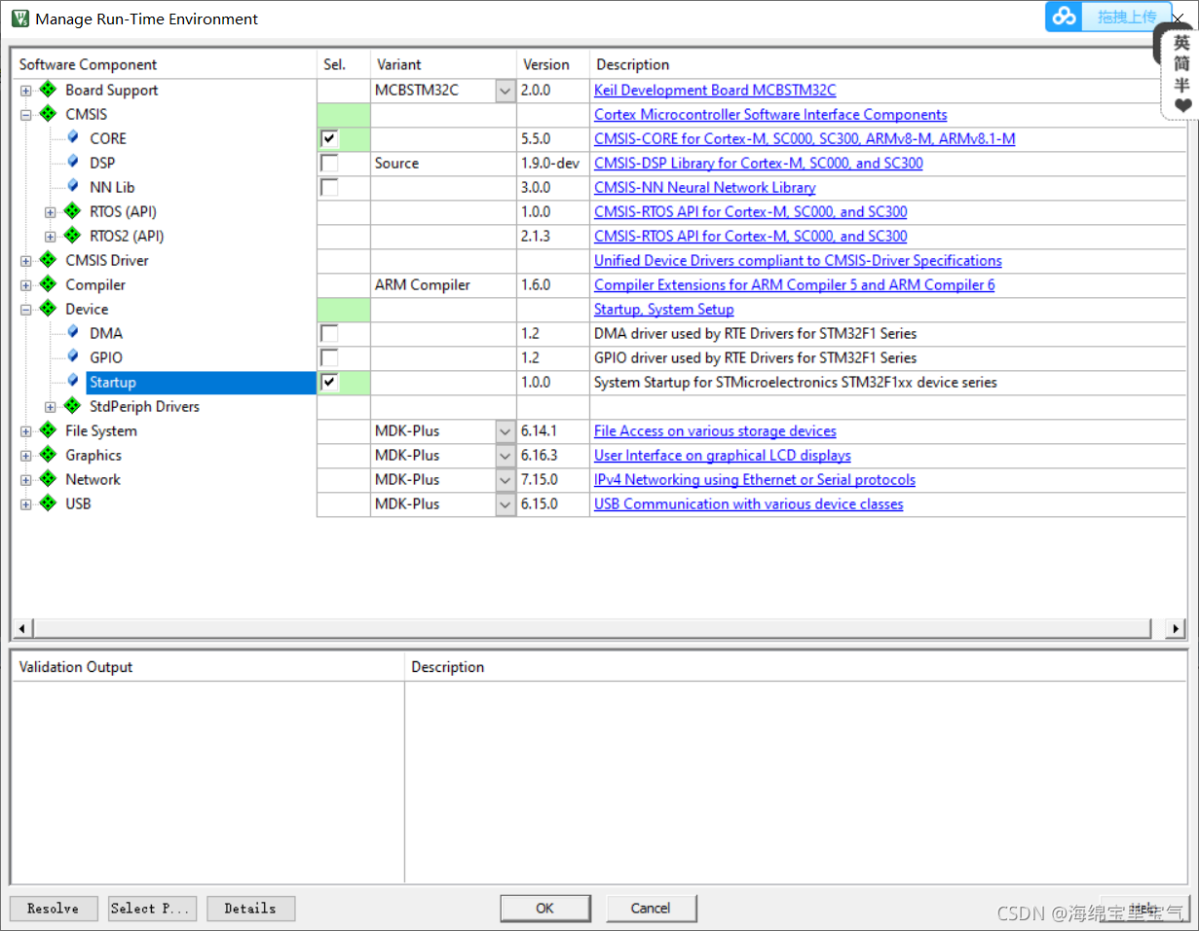Image resolution: width=1199 pixels, height=931 pixels.
Task: Open File System MDK-Plus variant dropdown
Action: tap(506, 431)
